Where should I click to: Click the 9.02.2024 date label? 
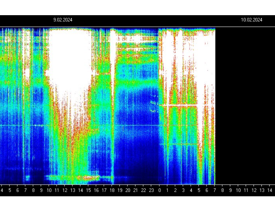[x=63, y=20]
